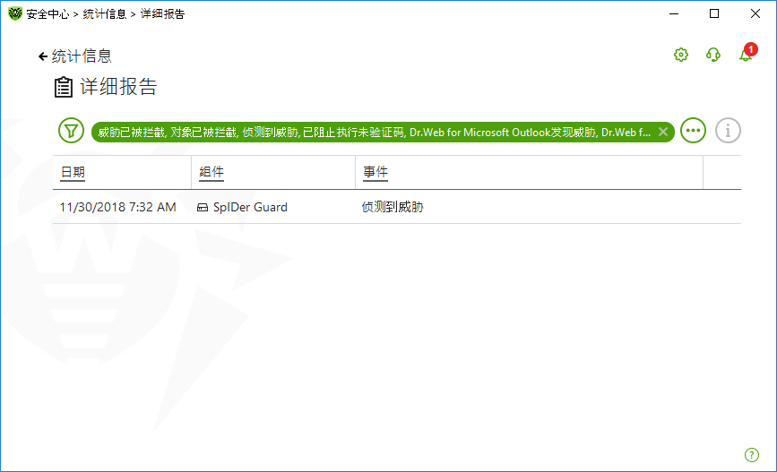777x472 pixels.
Task: Click drive icon next to SpIDer Guard
Action: 203,208
